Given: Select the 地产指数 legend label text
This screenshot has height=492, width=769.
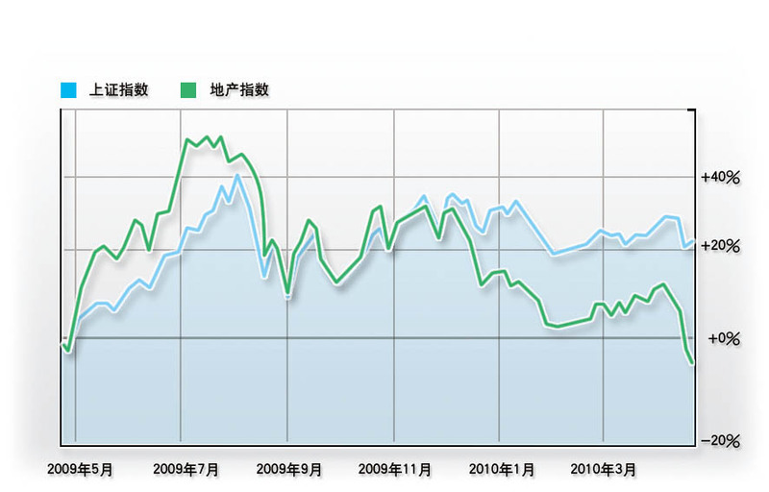Looking at the screenshot, I should (x=239, y=90).
